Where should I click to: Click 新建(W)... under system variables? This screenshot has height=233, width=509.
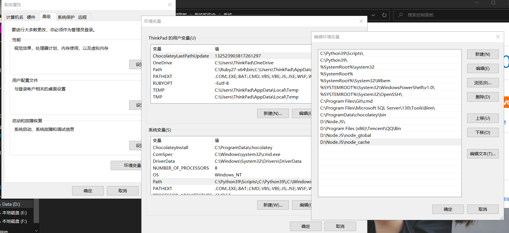[273, 205]
